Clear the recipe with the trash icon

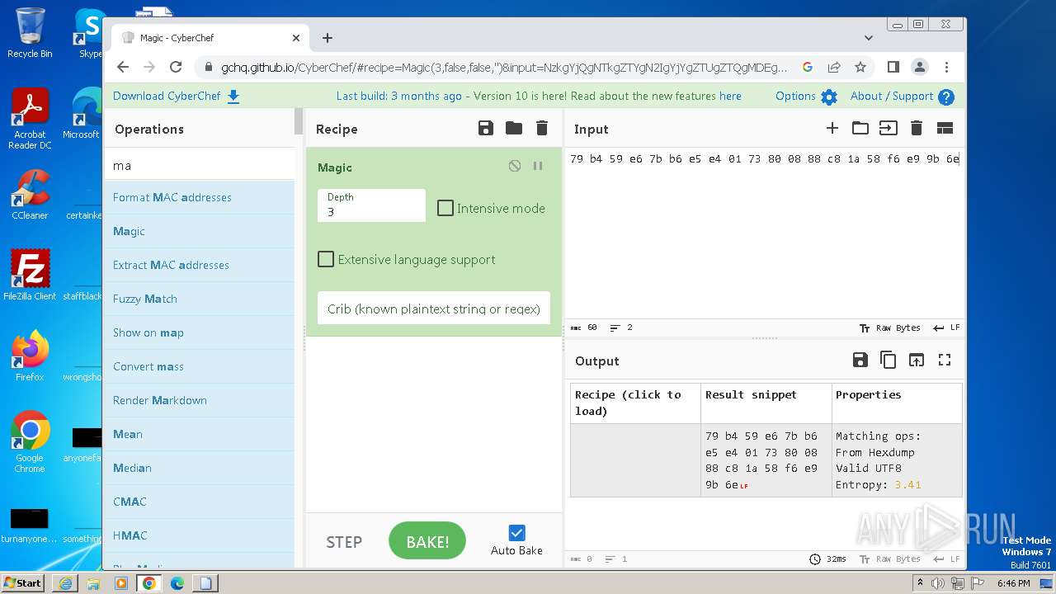pos(542,128)
